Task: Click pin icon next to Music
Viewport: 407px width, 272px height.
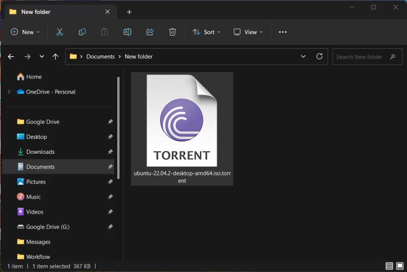Action: 110,197
